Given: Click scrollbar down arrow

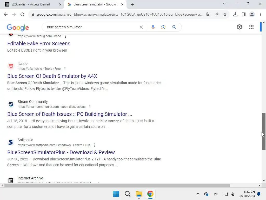Looking at the screenshot, I should 264,181.
